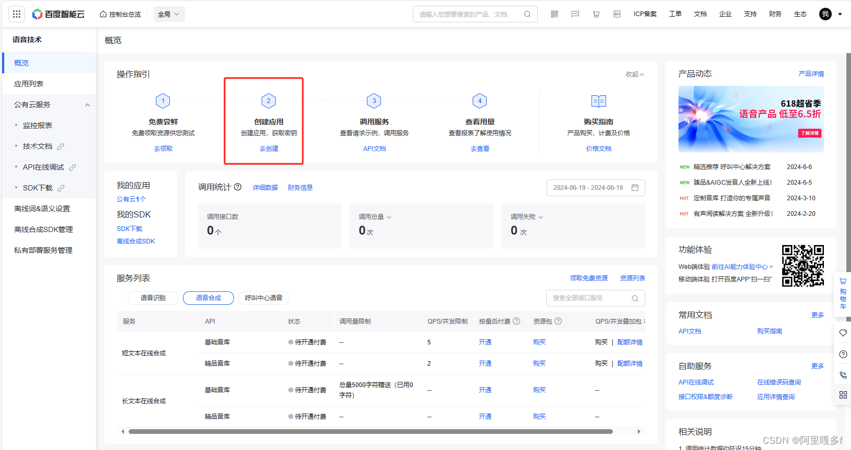Open the 全局 region dropdown
The width and height of the screenshot is (851, 450).
point(169,14)
